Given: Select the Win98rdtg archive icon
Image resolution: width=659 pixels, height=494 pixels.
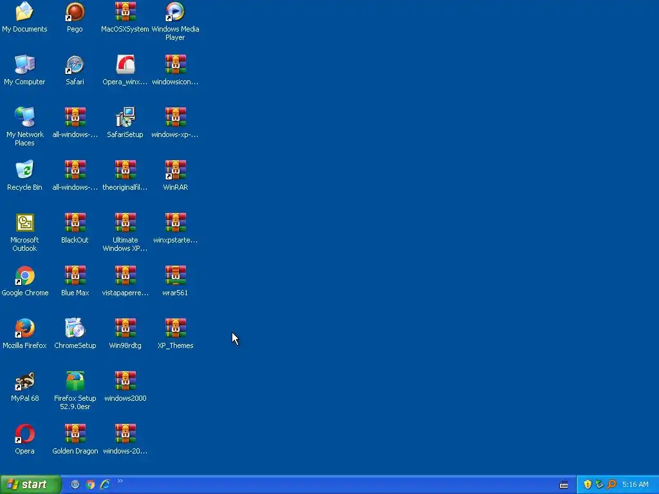Looking at the screenshot, I should (125, 328).
